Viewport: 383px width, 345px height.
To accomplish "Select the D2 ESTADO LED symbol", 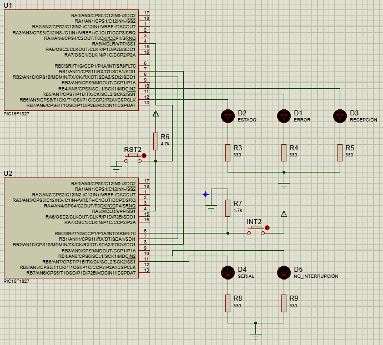I will 228,116.
